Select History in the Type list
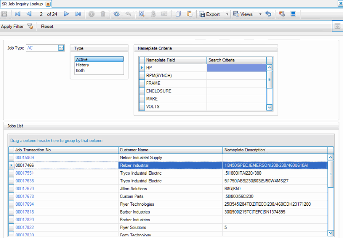 (82, 65)
